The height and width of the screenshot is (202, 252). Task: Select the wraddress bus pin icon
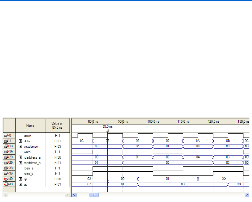click(7, 146)
